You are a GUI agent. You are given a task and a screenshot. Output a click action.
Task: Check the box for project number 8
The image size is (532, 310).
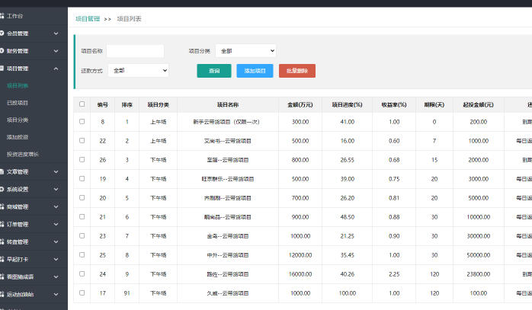click(x=82, y=122)
